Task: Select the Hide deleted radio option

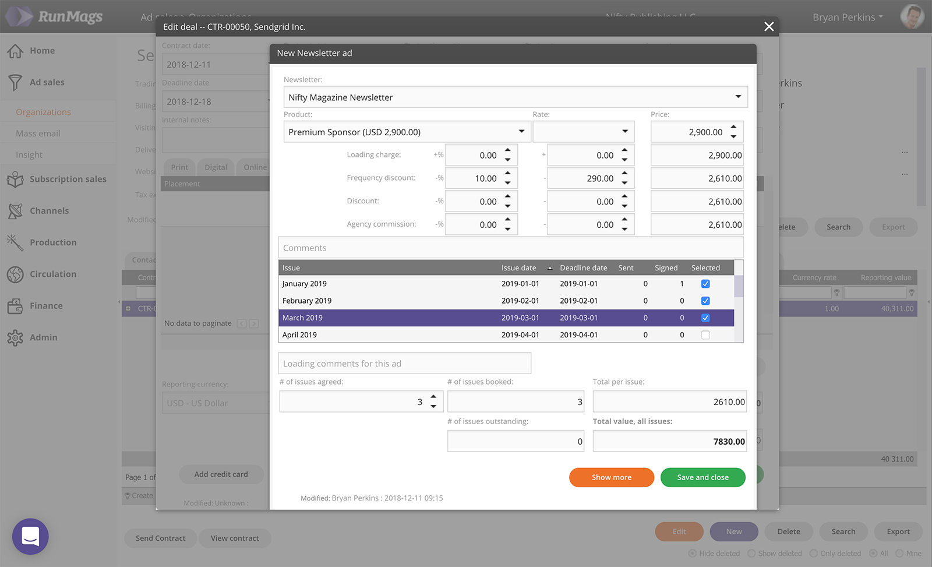Action: click(693, 553)
